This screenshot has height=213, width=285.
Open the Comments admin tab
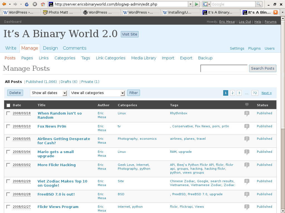coord(75,48)
